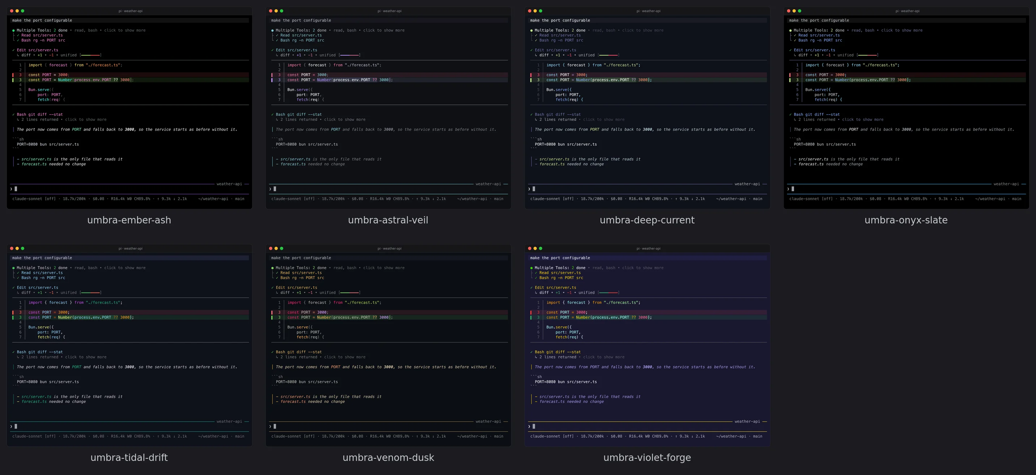The height and width of the screenshot is (475, 1036).
Task: Expand Multiple Tools details in umbra-deep-current
Action: click(643, 30)
